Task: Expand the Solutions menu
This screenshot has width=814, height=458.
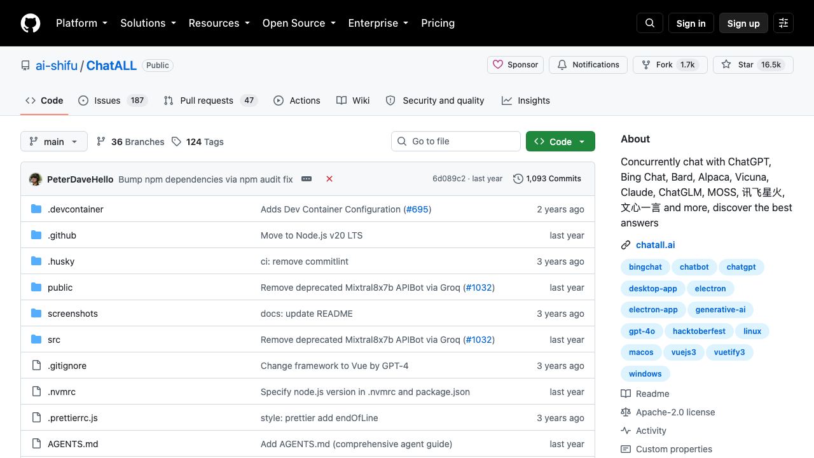Action: tap(148, 23)
